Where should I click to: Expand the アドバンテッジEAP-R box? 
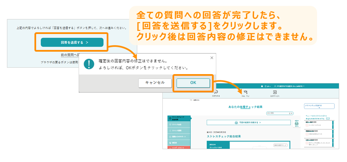(x=319, y=106)
